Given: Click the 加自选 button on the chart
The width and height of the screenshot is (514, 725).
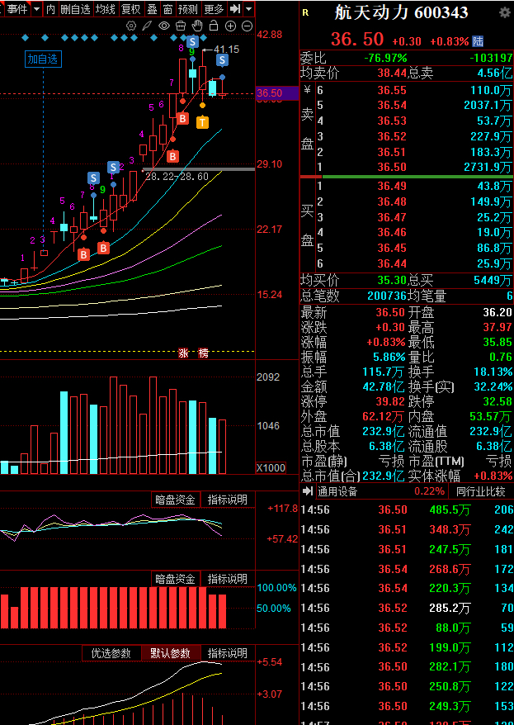Looking at the screenshot, I should coord(43,59).
